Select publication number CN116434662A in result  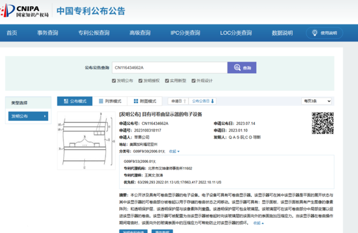click(155, 124)
